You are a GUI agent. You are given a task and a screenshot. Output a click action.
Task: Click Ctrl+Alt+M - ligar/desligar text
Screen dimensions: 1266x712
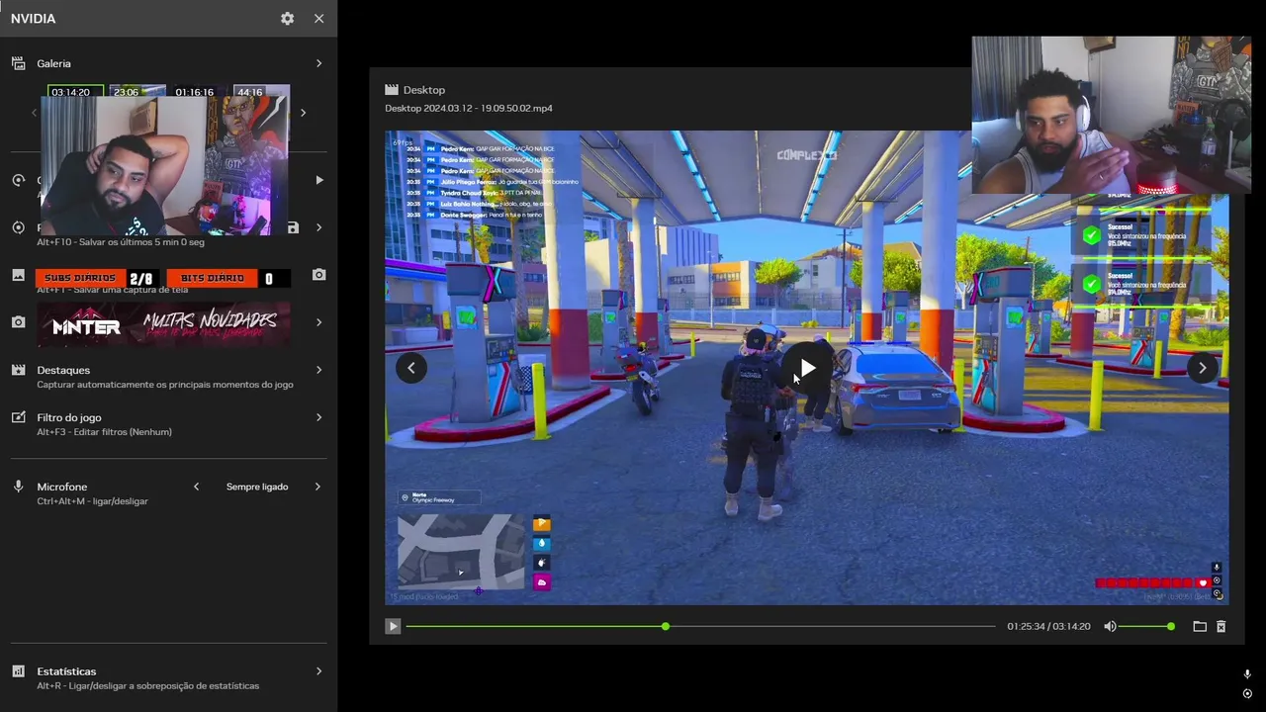[92, 501]
